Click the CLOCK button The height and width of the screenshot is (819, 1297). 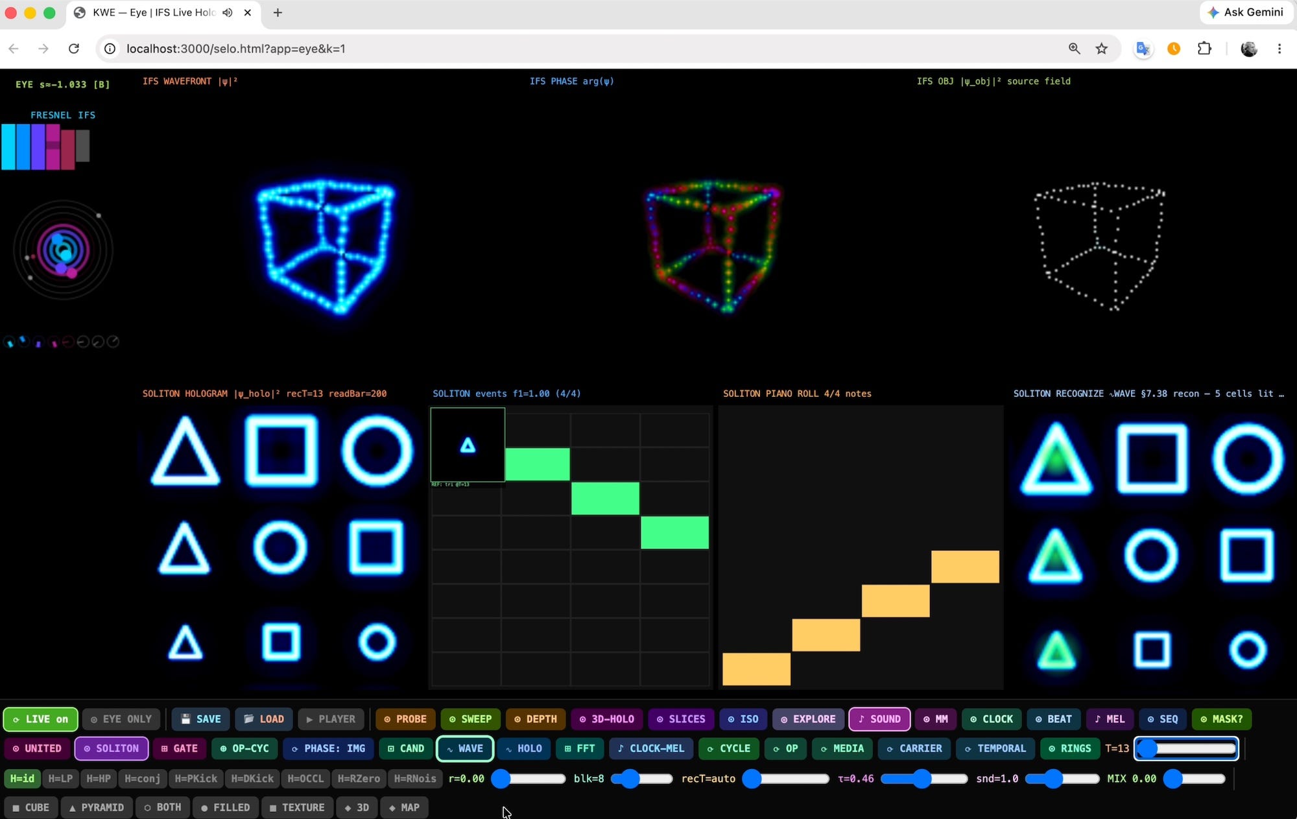click(992, 719)
